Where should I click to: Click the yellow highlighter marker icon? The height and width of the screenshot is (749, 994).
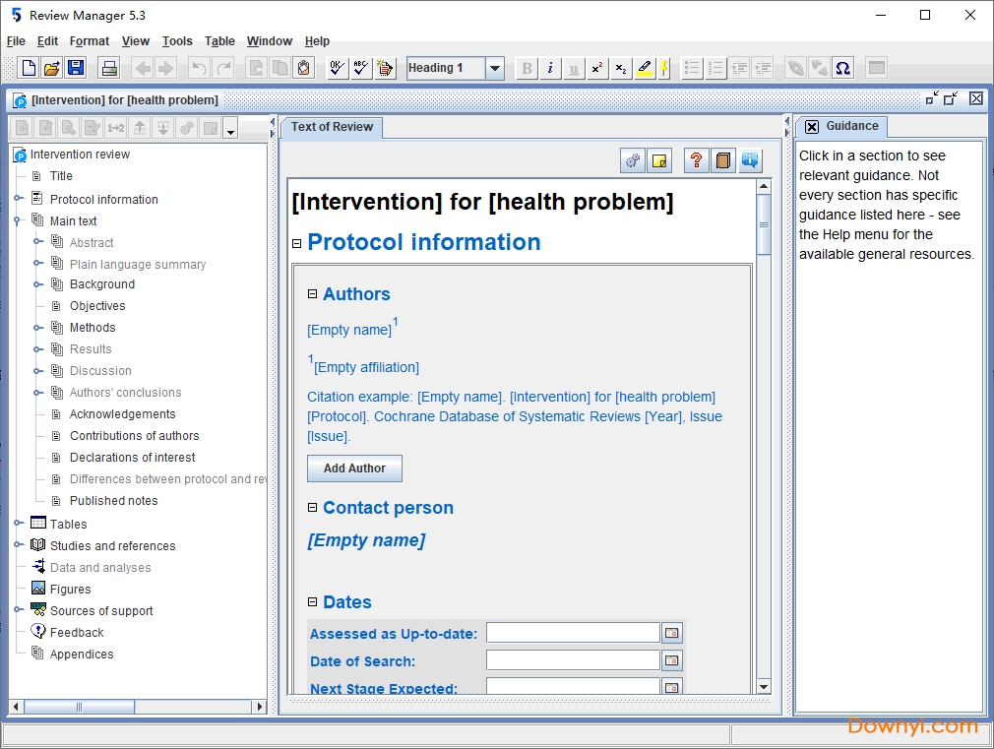[645, 68]
